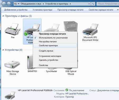Click the Back navigation arrow
This screenshot has height=100, width=119.
[x=3, y=4]
